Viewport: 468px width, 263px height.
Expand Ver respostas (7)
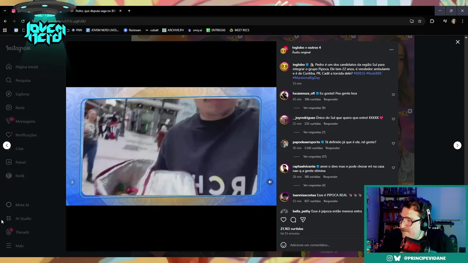click(314, 132)
